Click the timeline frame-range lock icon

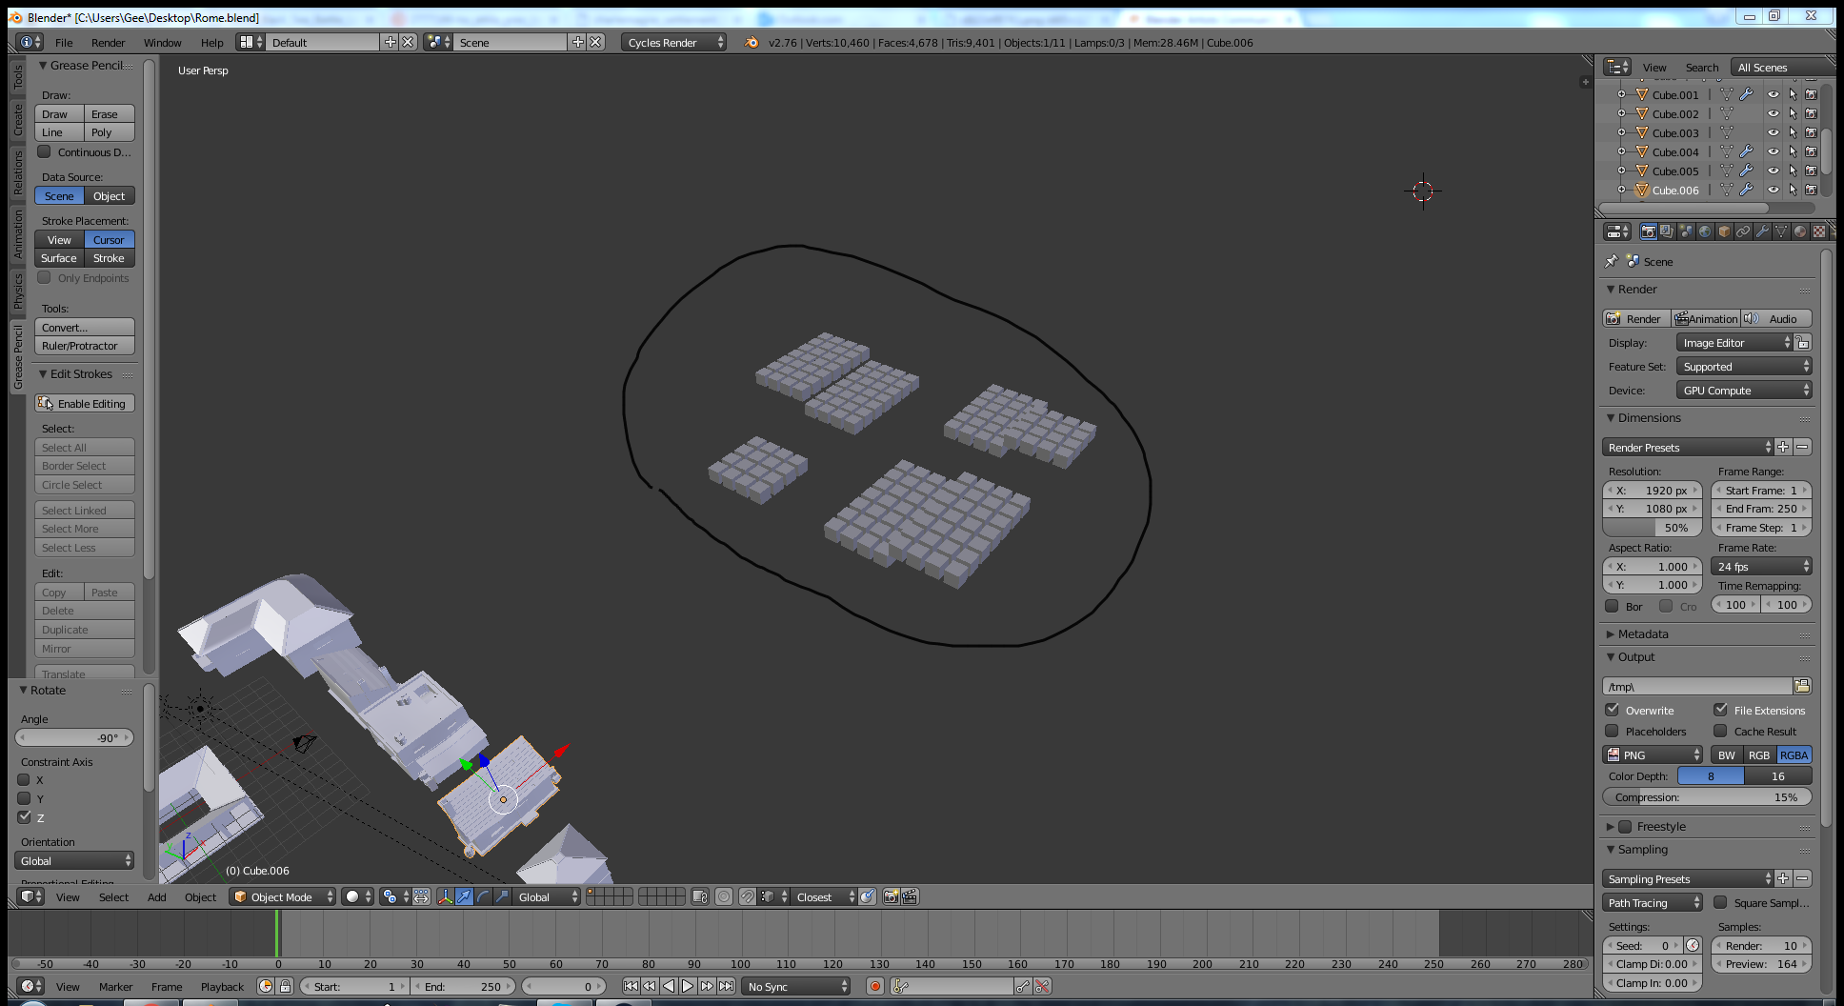coord(285,986)
